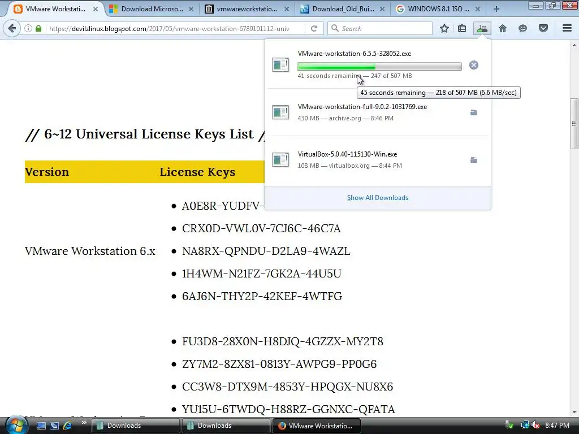Switch to the Download Microsoft tab
This screenshot has width=579, height=434.
click(x=152, y=9)
